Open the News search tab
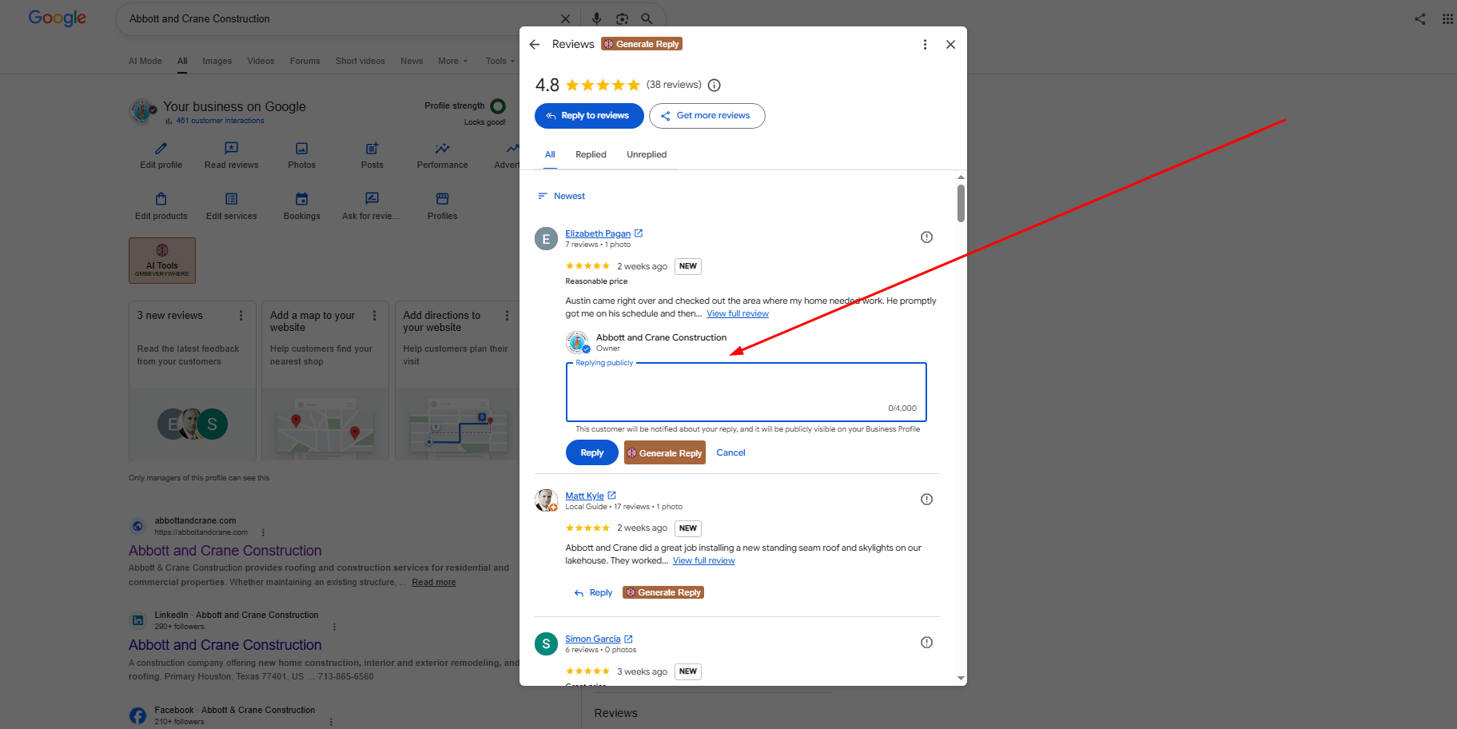1457x729 pixels. pyautogui.click(x=412, y=62)
